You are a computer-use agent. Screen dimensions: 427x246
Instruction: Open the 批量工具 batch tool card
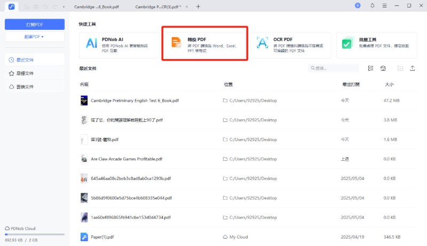point(376,45)
